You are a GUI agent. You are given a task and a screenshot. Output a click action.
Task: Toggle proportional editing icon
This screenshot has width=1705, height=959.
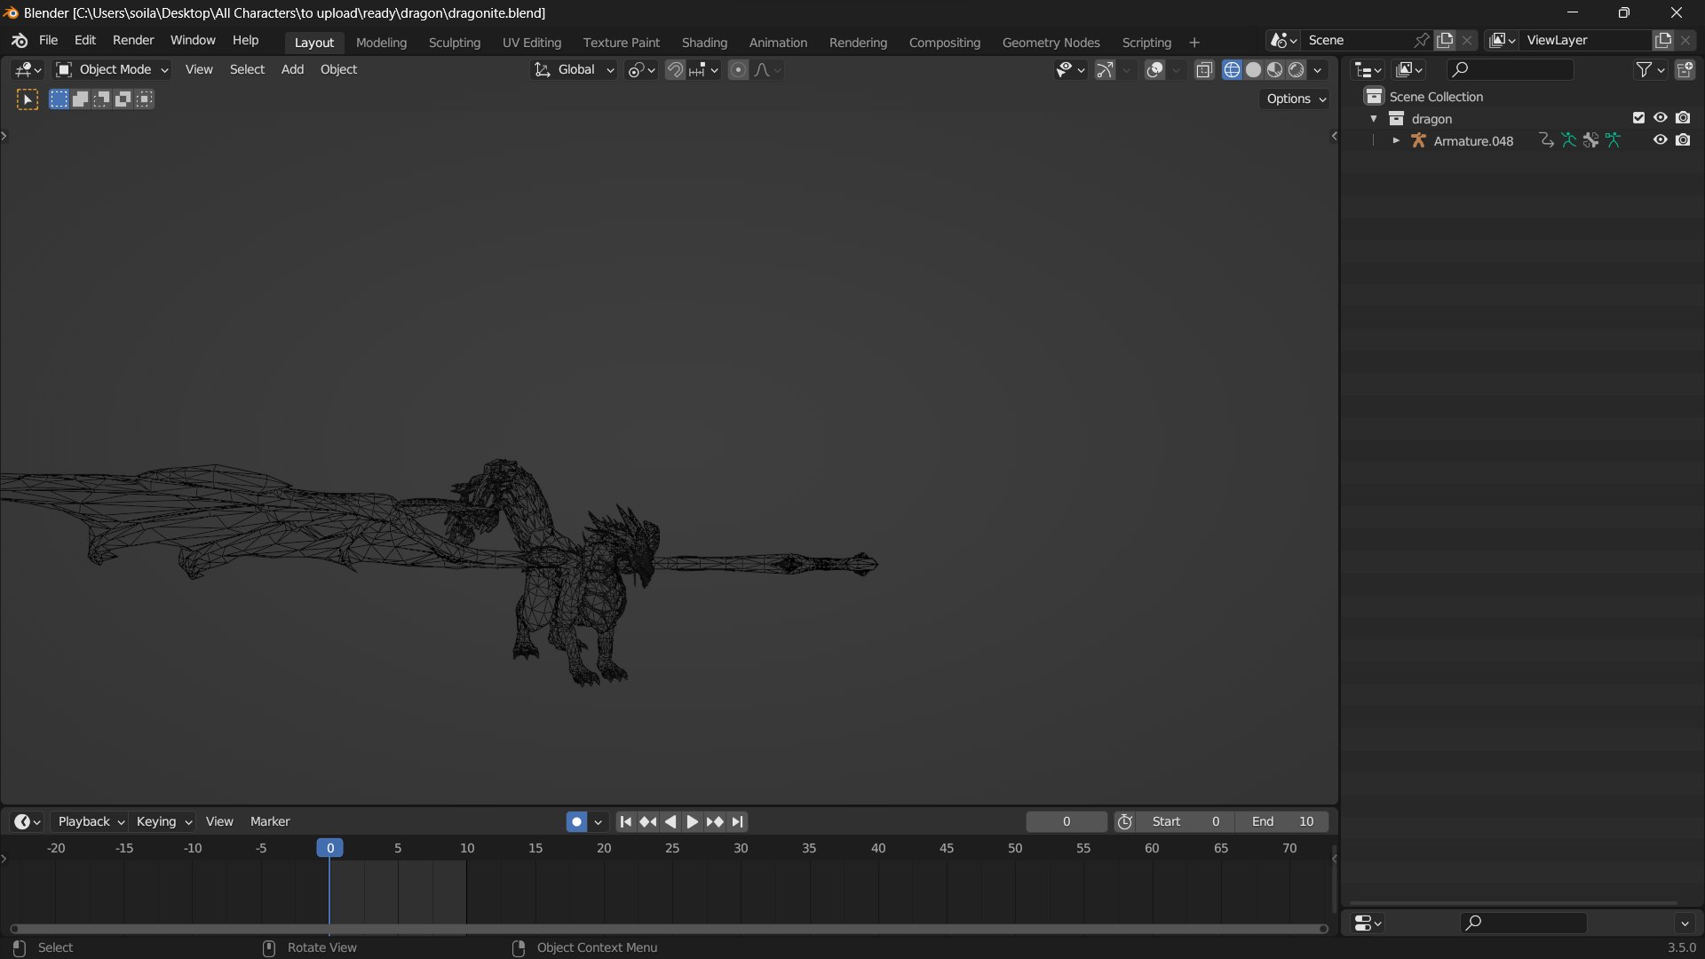click(x=738, y=70)
